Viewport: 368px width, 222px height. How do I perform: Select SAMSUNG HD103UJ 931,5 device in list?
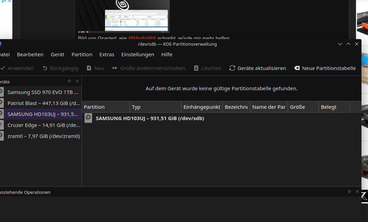tap(41, 114)
